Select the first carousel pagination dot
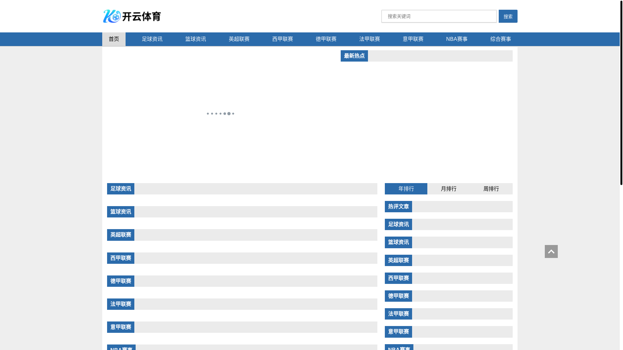This screenshot has width=623, height=350. coord(208,114)
